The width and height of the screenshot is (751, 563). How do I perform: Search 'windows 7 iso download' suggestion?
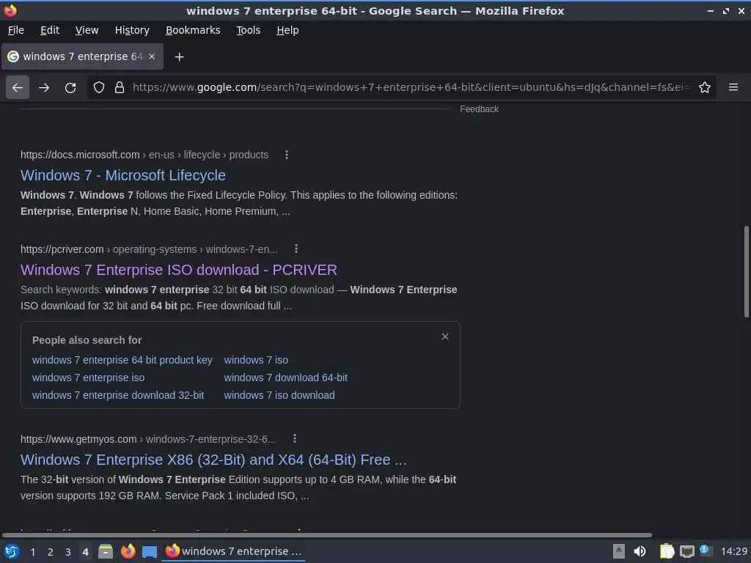point(279,395)
